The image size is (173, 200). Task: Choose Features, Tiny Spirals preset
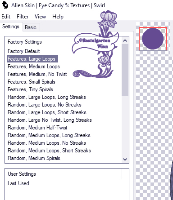(x=30, y=89)
